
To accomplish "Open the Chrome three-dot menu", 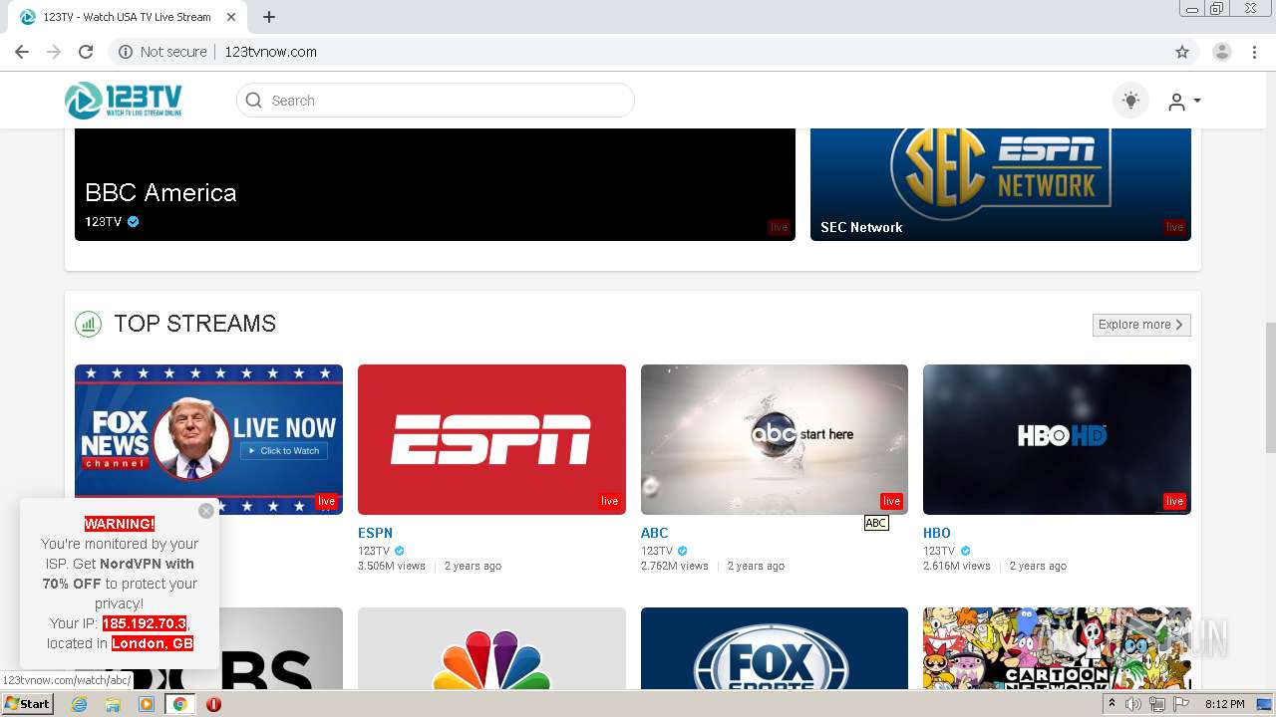I will pyautogui.click(x=1254, y=52).
